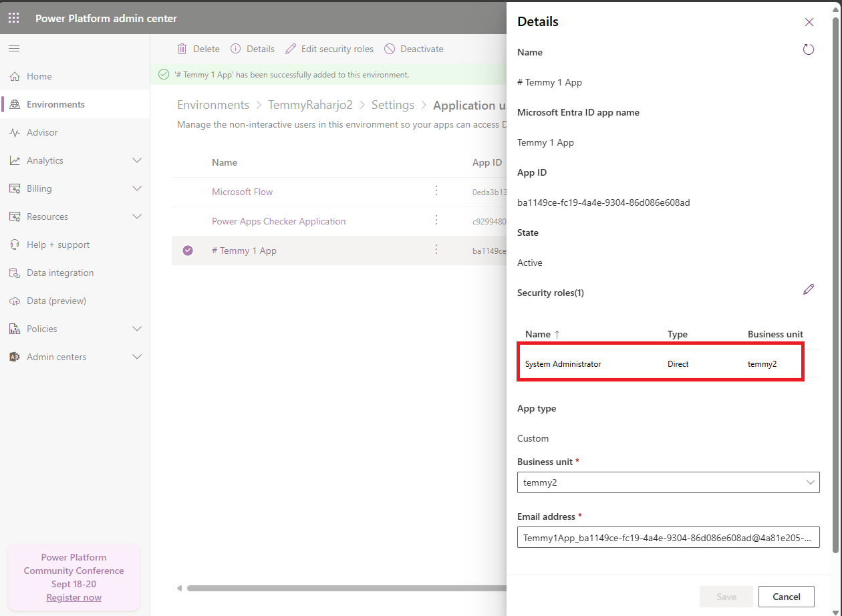Viewport: 842px width, 616px height.
Task: Click the System Administrator role row
Action: 668,364
